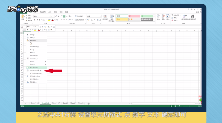Viewport: 222px width, 123px height.
Task: Choose 复制(C) in context menu
Action: pyautogui.click(x=37, y=38)
